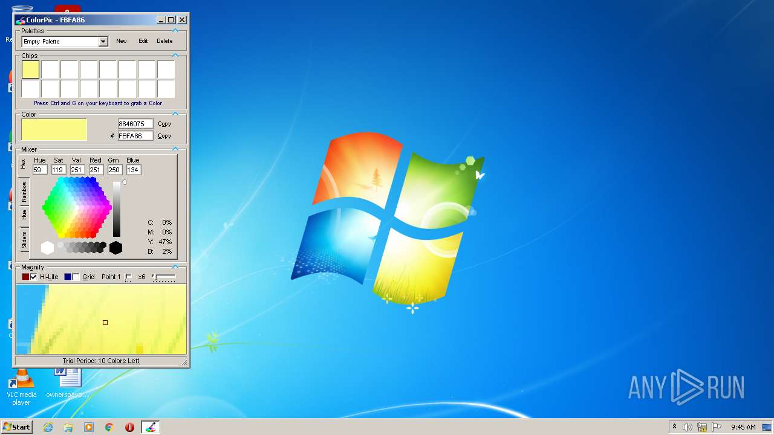Collapse the Color section

pos(175,114)
